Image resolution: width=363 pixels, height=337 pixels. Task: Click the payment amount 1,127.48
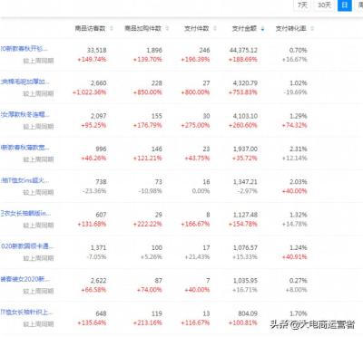[x=245, y=215]
